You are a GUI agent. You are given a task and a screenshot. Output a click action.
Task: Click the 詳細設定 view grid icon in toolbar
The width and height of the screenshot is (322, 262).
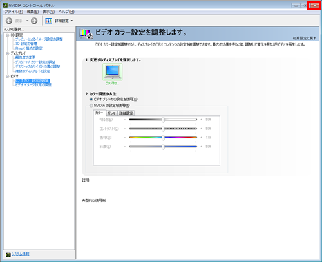[x=48, y=21]
